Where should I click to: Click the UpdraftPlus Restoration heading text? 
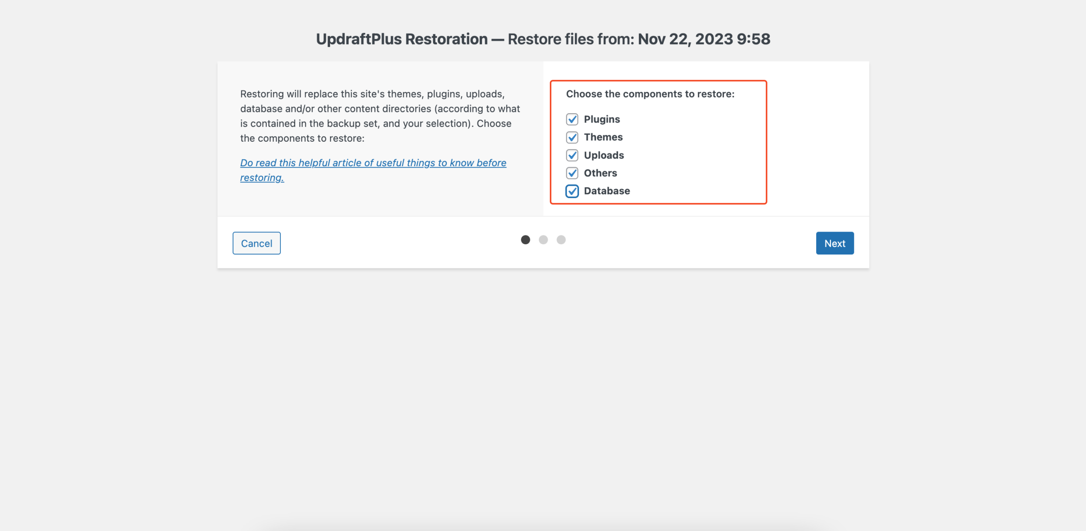click(x=401, y=39)
